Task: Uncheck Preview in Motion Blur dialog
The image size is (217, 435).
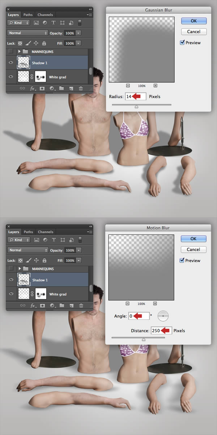Action: pyautogui.click(x=182, y=260)
